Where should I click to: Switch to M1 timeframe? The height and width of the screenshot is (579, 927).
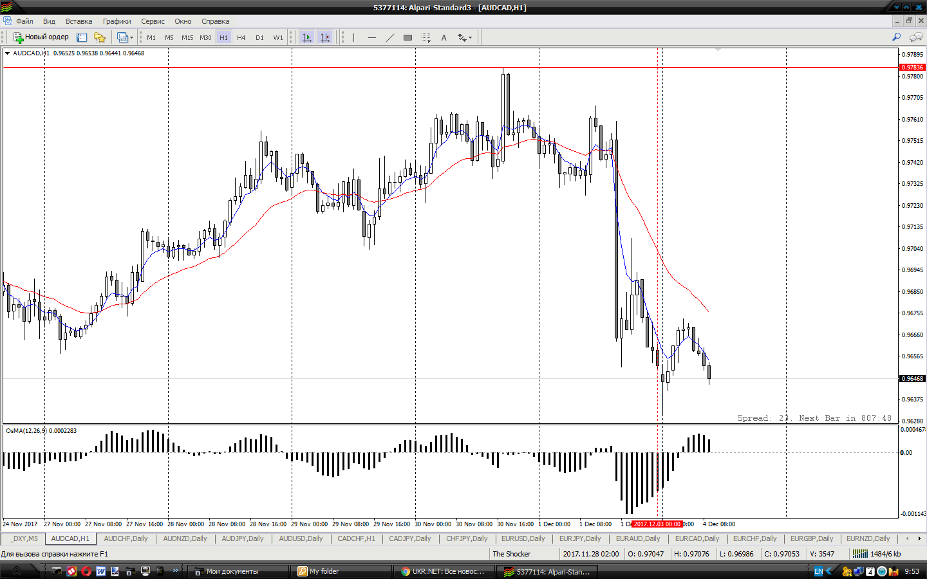coord(151,37)
